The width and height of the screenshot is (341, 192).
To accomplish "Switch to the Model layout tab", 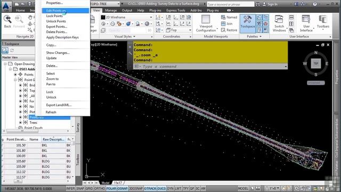I will point(105,182).
